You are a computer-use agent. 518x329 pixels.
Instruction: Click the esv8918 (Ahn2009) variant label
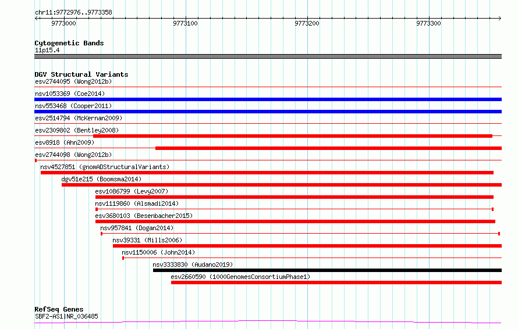(65, 142)
